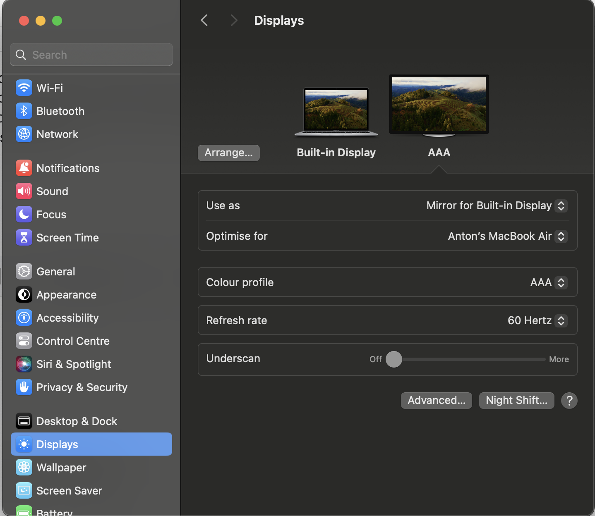Open Screen Time hourglass icon
Screen dimensions: 595x516
pyautogui.click(x=24, y=237)
